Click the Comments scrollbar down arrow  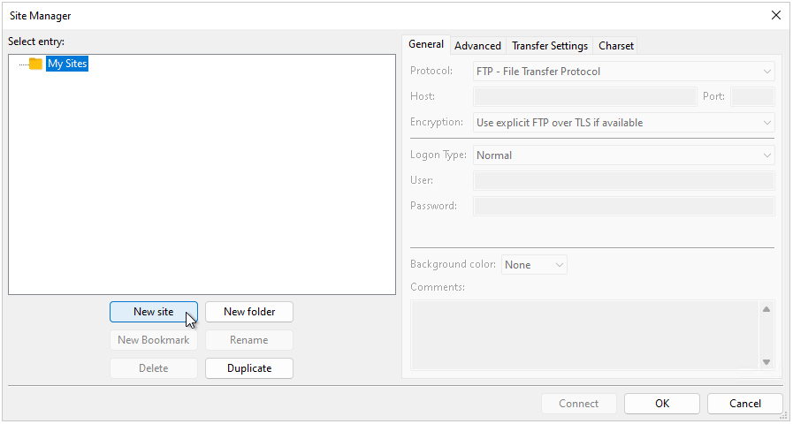[x=766, y=362]
